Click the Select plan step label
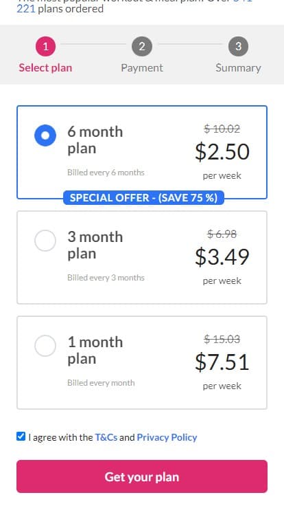This screenshot has width=284, height=506. point(45,68)
